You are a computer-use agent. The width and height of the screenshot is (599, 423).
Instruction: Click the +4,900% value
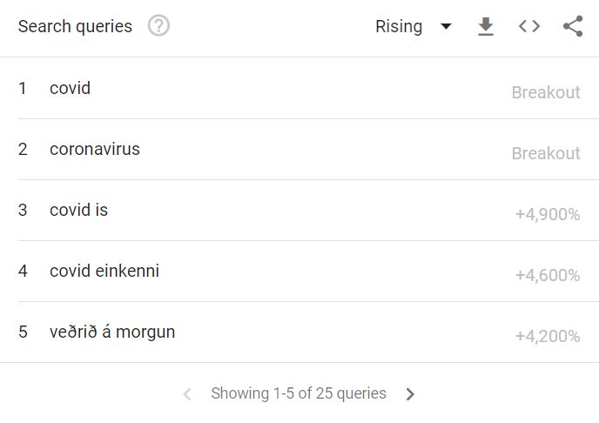pyautogui.click(x=548, y=215)
